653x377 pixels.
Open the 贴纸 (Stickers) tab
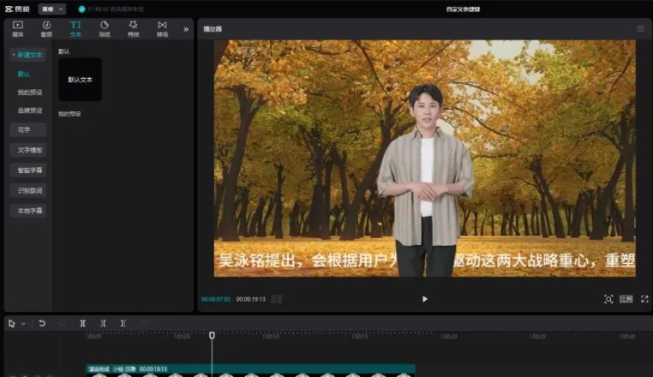pos(105,29)
